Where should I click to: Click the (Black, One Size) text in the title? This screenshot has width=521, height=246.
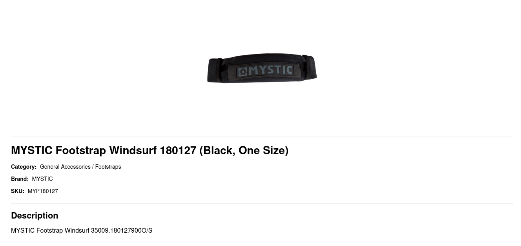[x=244, y=151]
